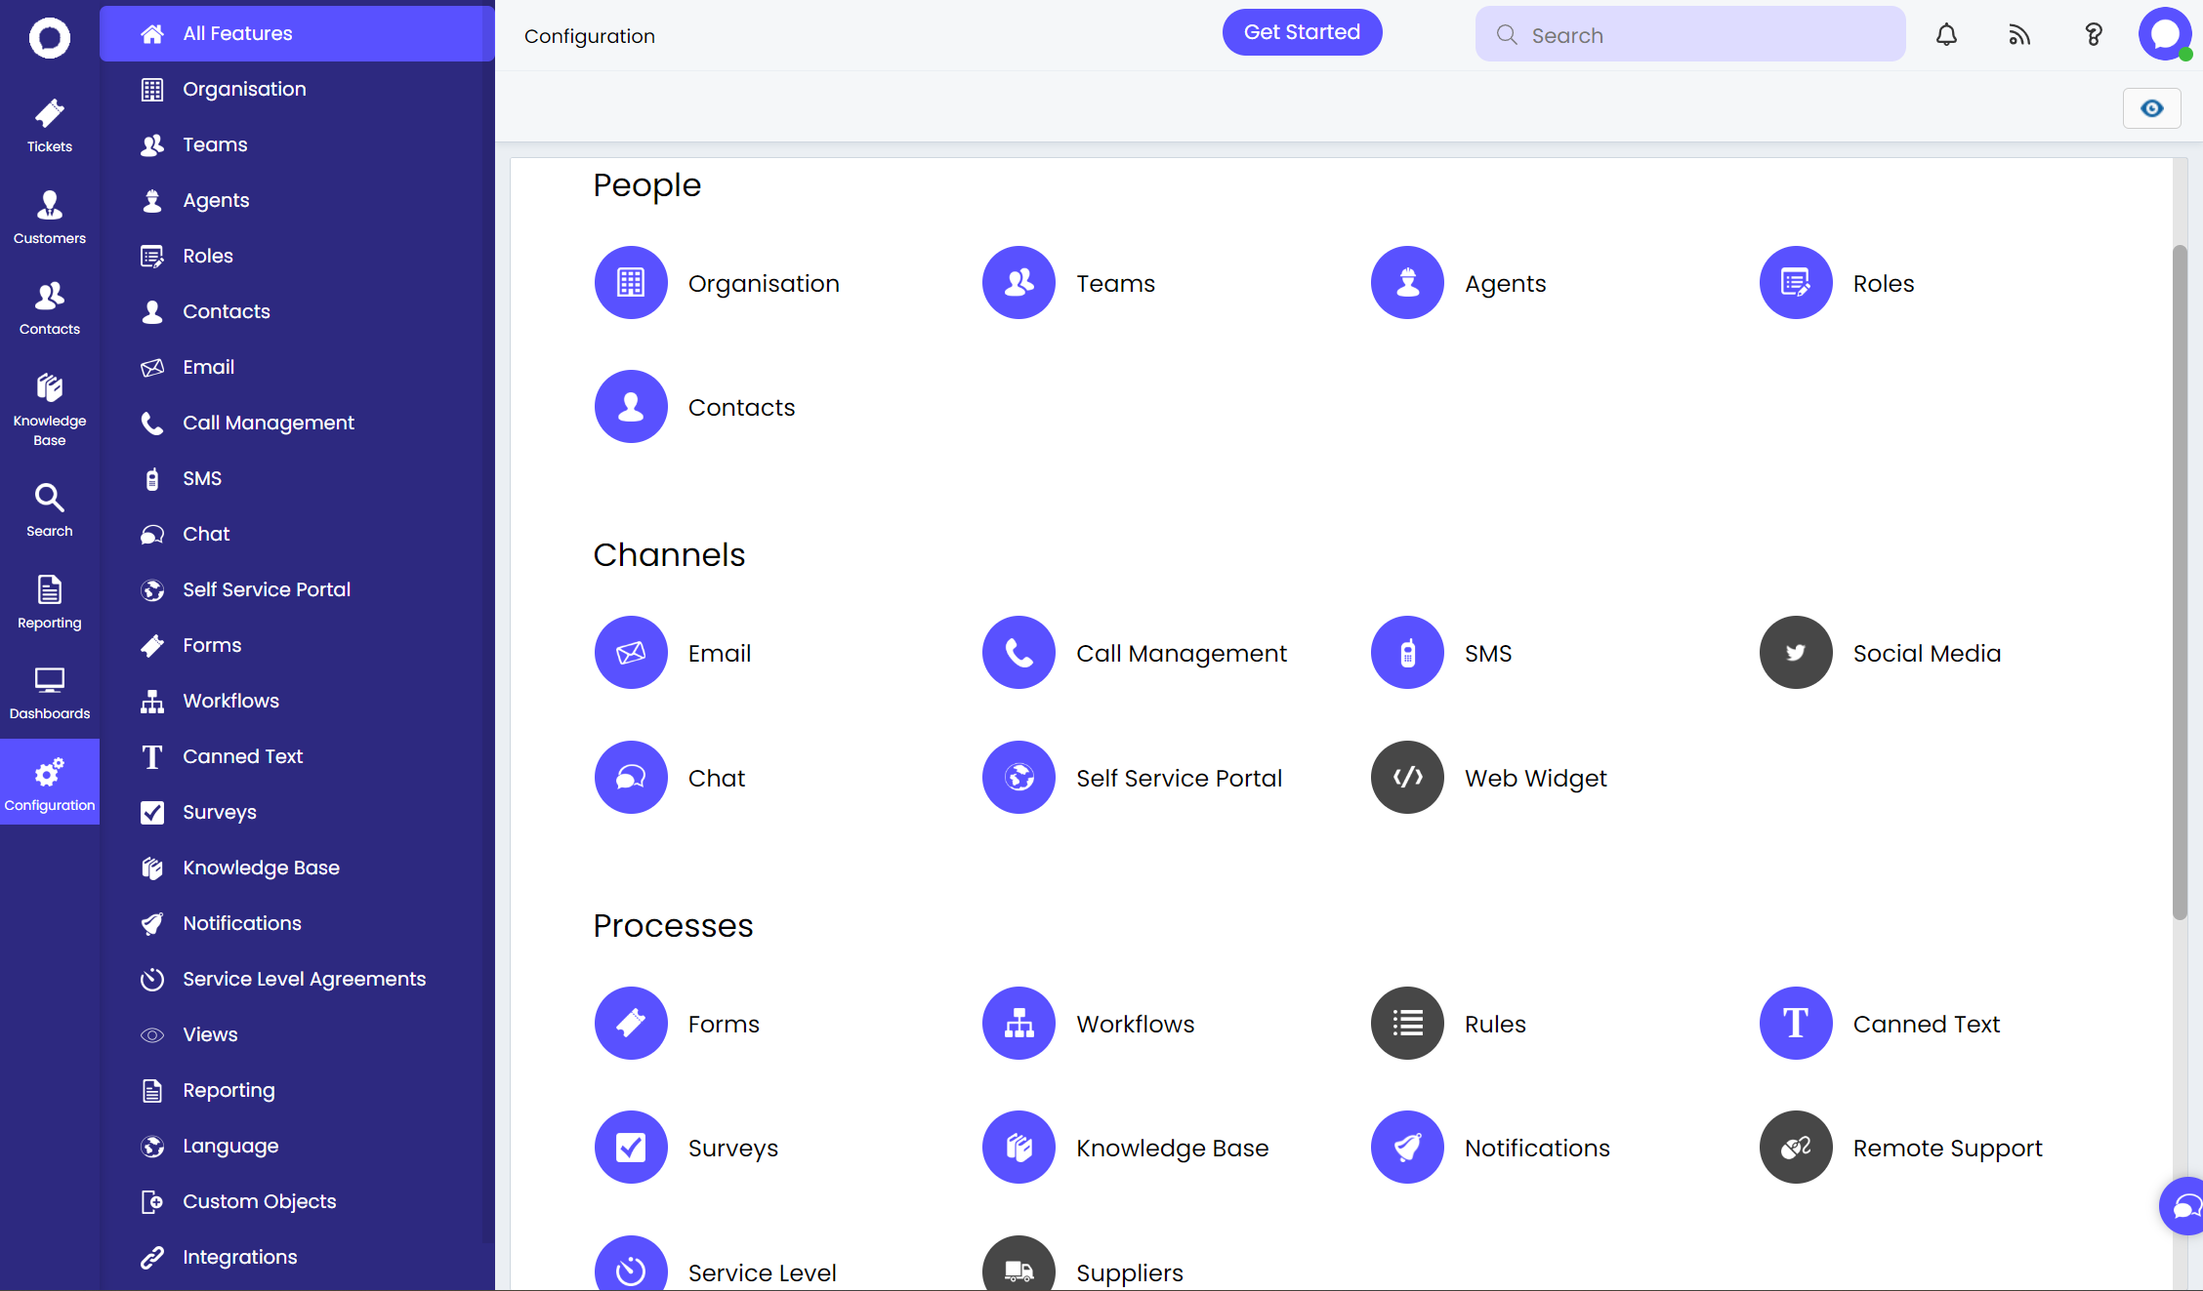This screenshot has width=2203, height=1291.
Task: Expand the Service Level Agreements sidebar item
Action: (305, 978)
